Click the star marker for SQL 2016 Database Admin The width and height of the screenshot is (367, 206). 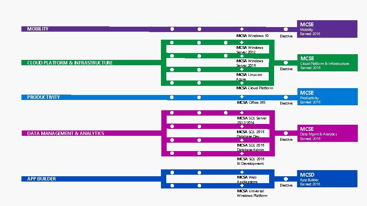242,140
